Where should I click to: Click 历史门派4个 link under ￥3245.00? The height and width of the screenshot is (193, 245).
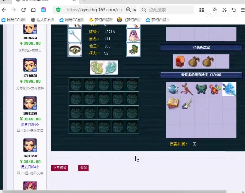[30, 125]
